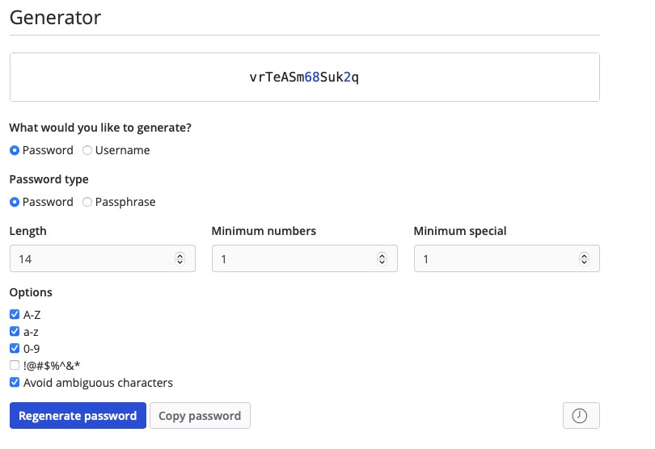
Task: Select the Password generate option
Action: pos(15,150)
